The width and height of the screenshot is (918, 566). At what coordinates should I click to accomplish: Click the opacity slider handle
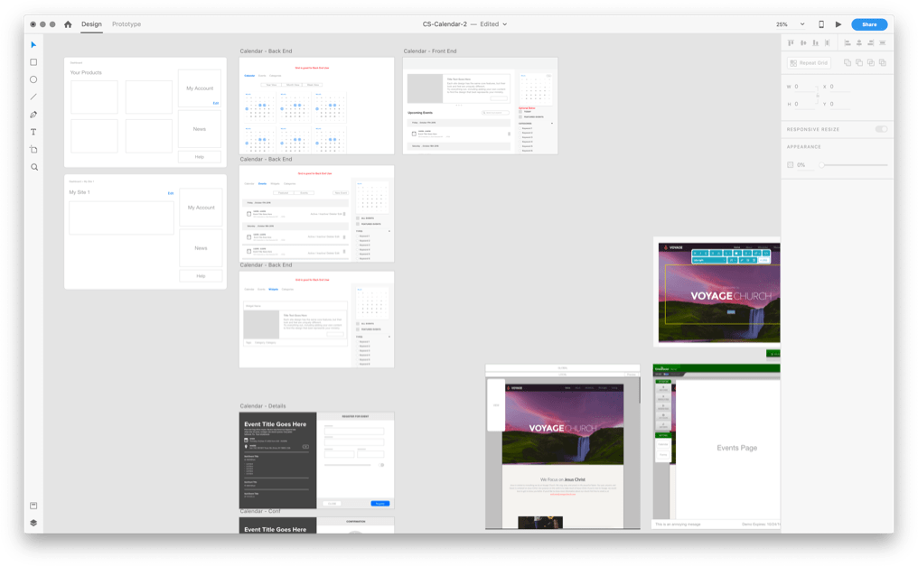click(x=821, y=165)
